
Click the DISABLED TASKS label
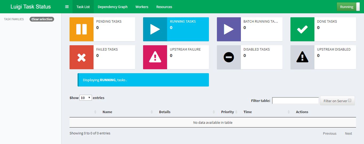(257, 49)
